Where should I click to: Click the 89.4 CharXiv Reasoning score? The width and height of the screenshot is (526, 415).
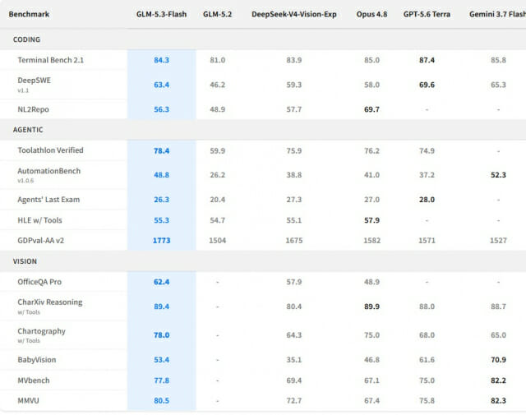(161, 307)
